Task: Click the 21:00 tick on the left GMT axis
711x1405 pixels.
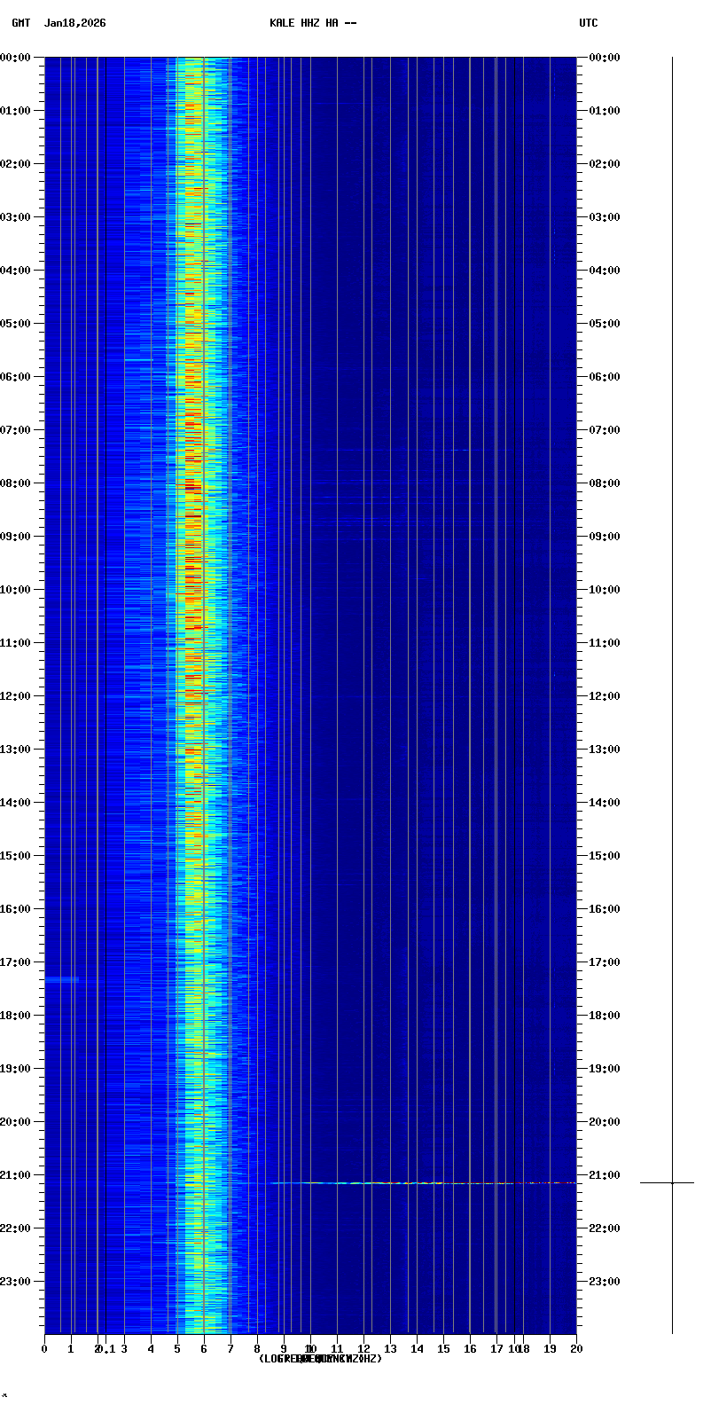Action: tap(20, 1175)
